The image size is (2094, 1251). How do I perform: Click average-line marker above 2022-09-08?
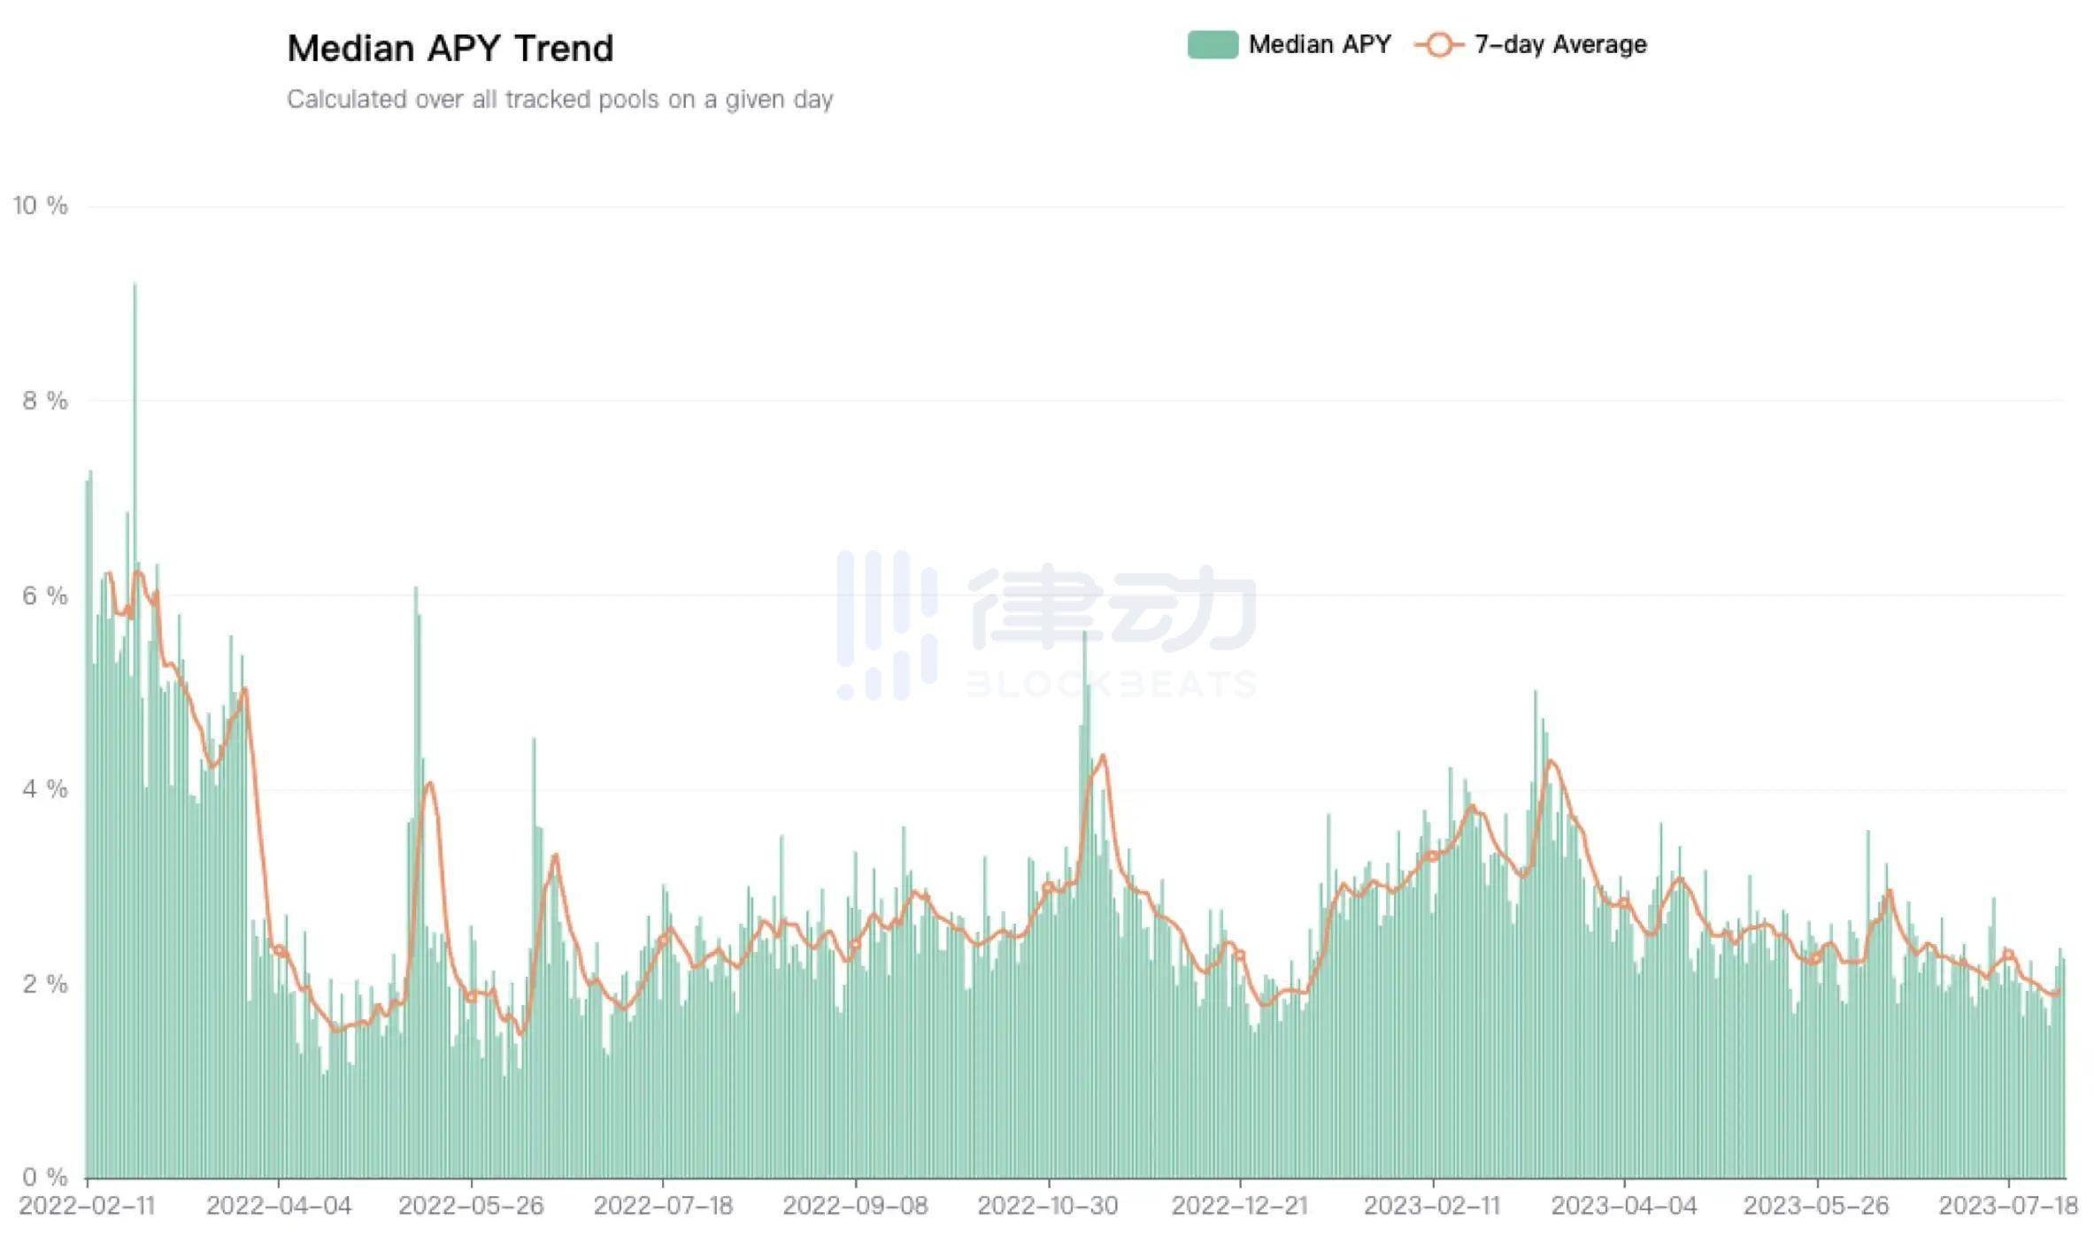(x=855, y=944)
